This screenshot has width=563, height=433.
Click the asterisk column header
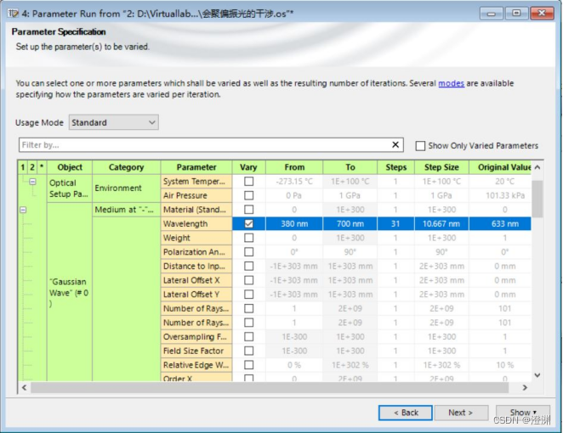(x=42, y=167)
